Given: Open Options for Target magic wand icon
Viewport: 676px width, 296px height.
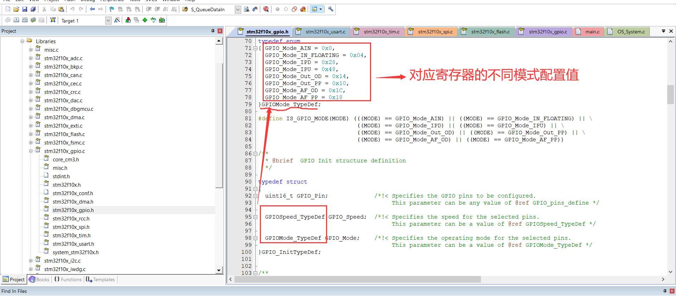Looking at the screenshot, I should coord(117,20).
